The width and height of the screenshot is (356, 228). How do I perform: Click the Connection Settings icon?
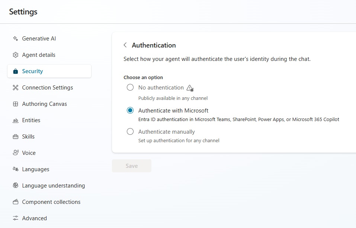pos(15,88)
